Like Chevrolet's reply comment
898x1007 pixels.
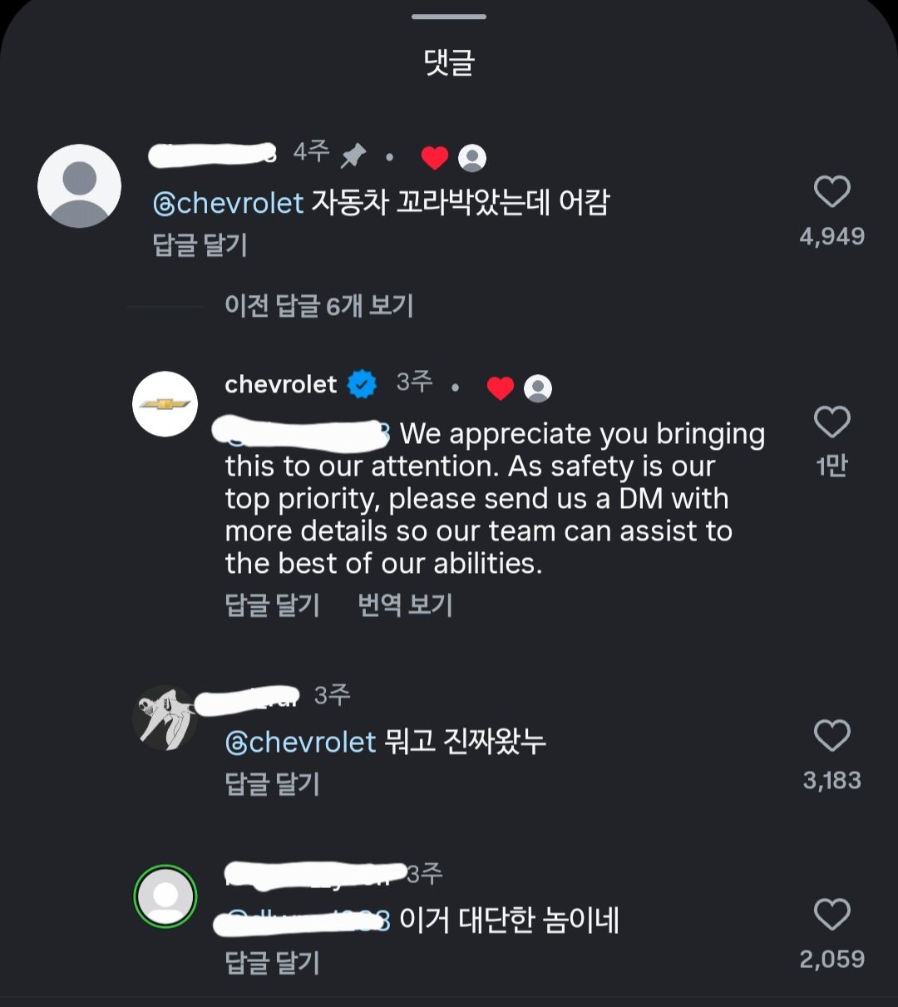pyautogui.click(x=831, y=422)
